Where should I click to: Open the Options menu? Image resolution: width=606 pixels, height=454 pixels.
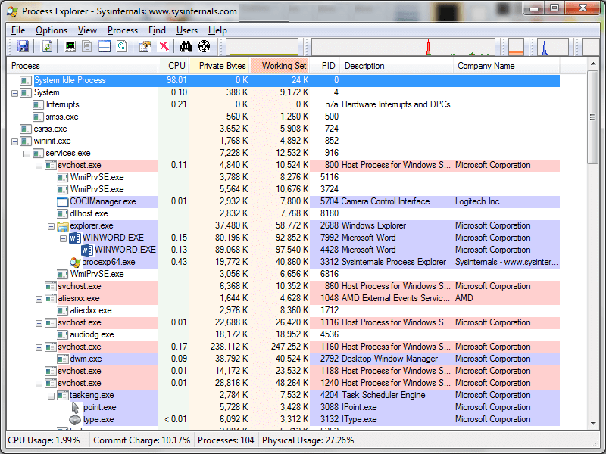tap(52, 30)
